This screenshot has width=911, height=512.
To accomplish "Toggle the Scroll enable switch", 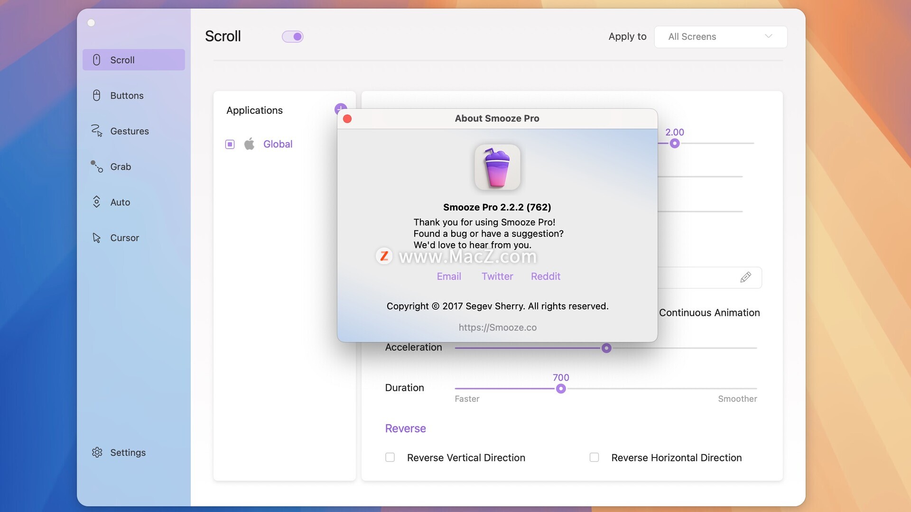I will [x=292, y=37].
